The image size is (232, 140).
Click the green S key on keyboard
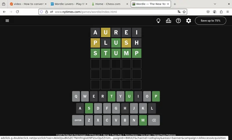(89, 108)
